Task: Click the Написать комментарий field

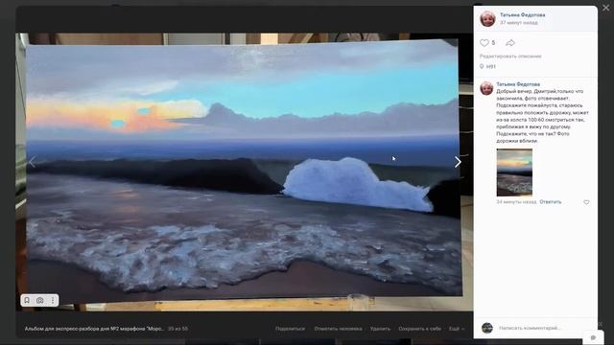Action: pyautogui.click(x=531, y=328)
